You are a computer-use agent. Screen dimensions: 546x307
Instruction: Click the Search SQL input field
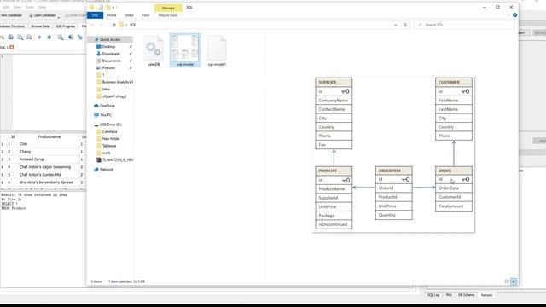pos(463,25)
